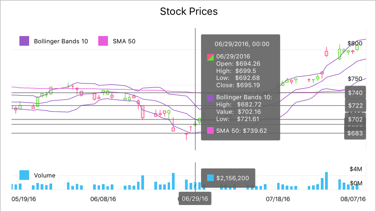Screen dimensions: 376x212
Task: Click the purple Bollinger Bands swatch inside tooltip
Action: click(210, 98)
